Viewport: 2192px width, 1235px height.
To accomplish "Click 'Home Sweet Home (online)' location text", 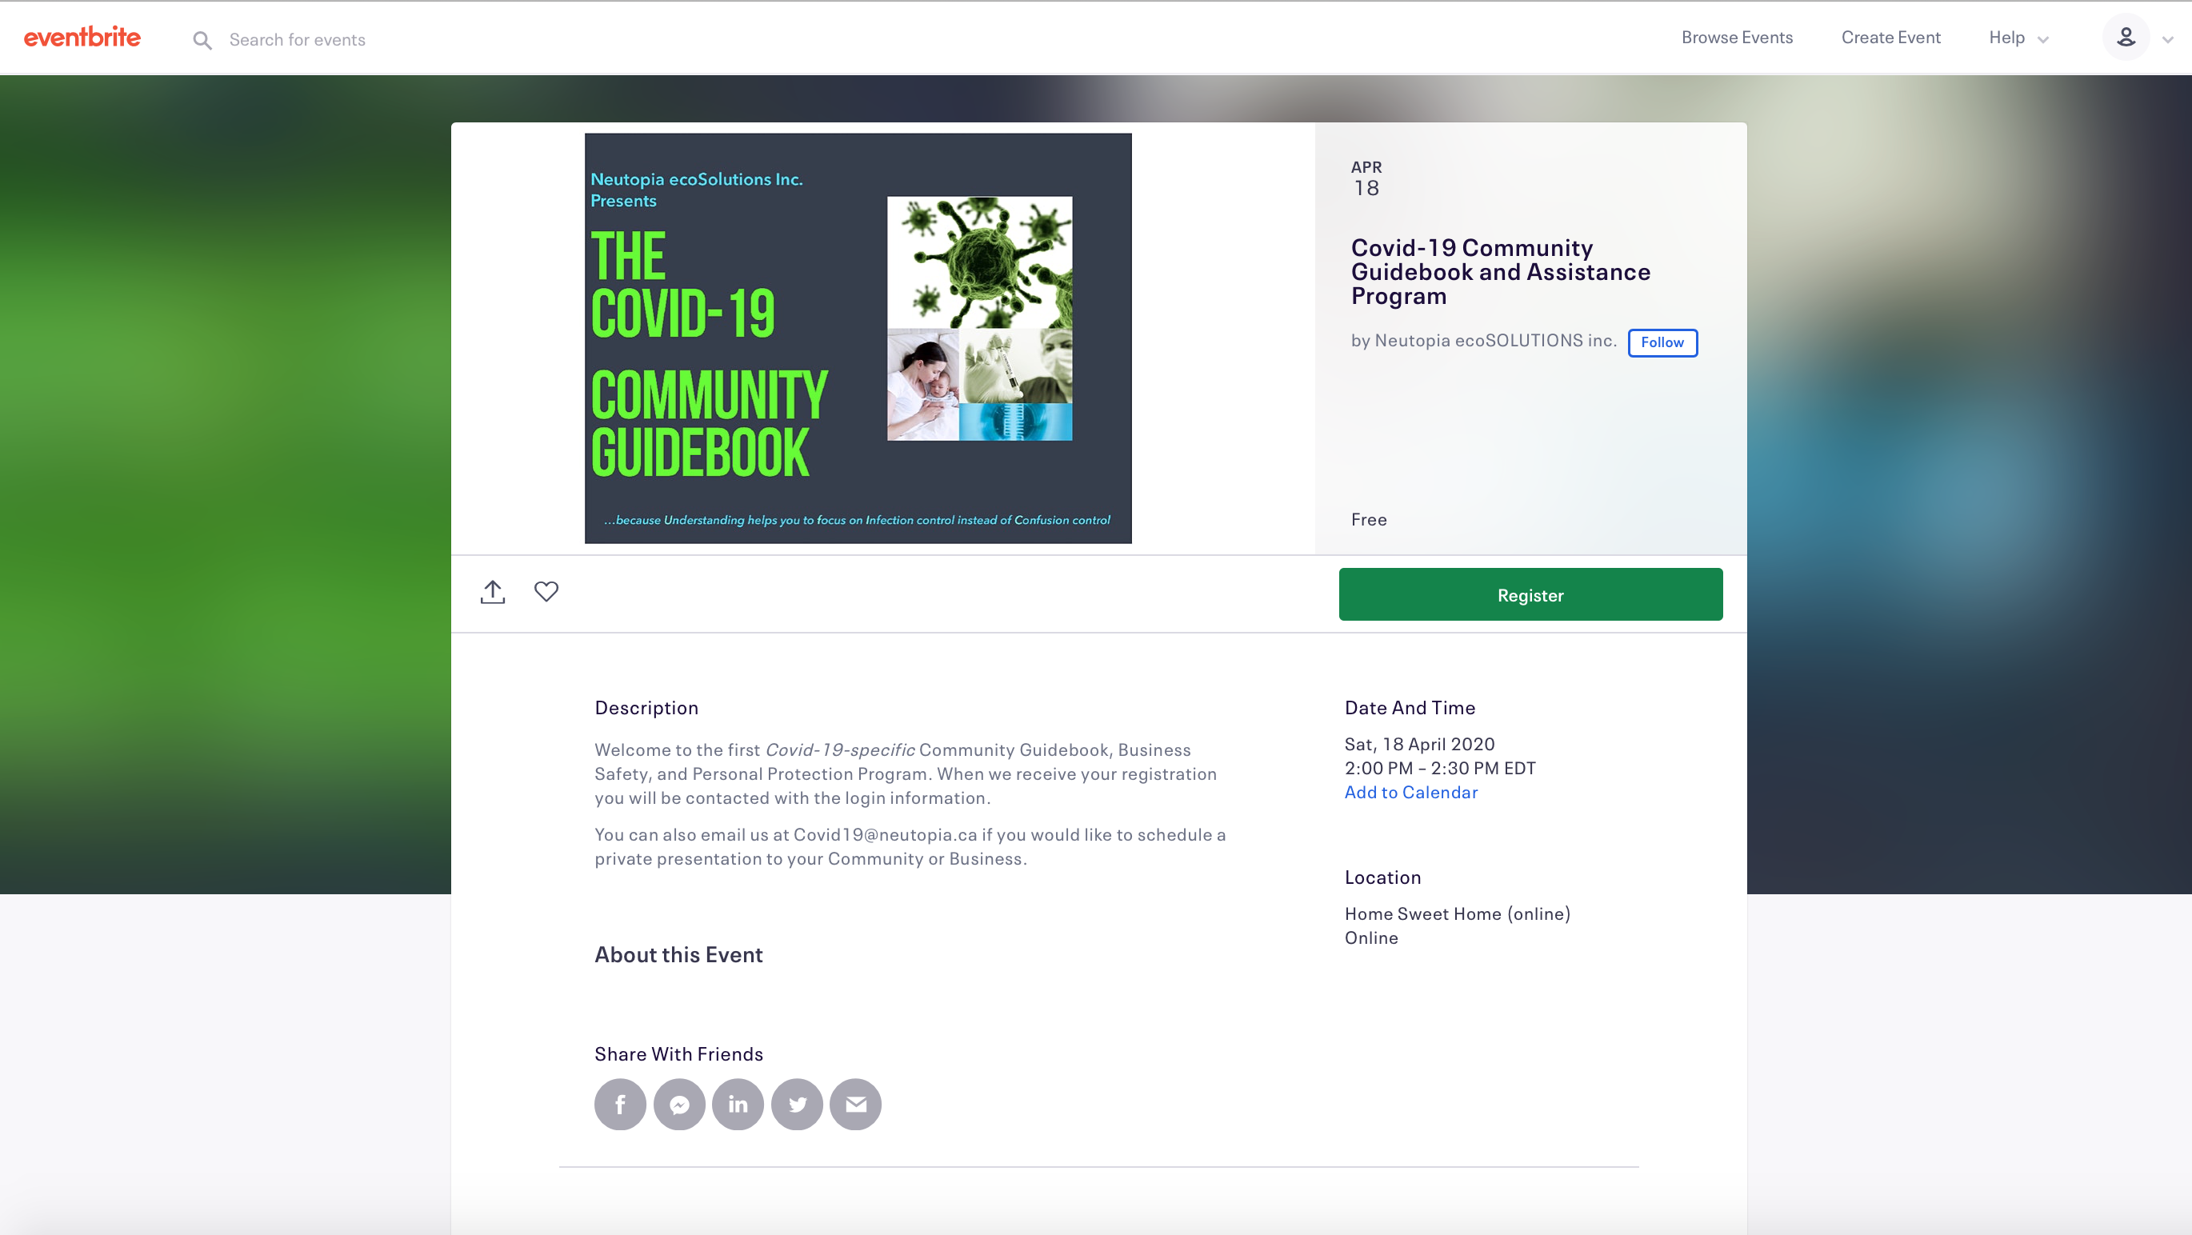I will coord(1457,913).
